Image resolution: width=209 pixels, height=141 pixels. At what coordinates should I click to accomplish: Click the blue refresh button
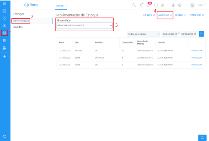click(201, 34)
